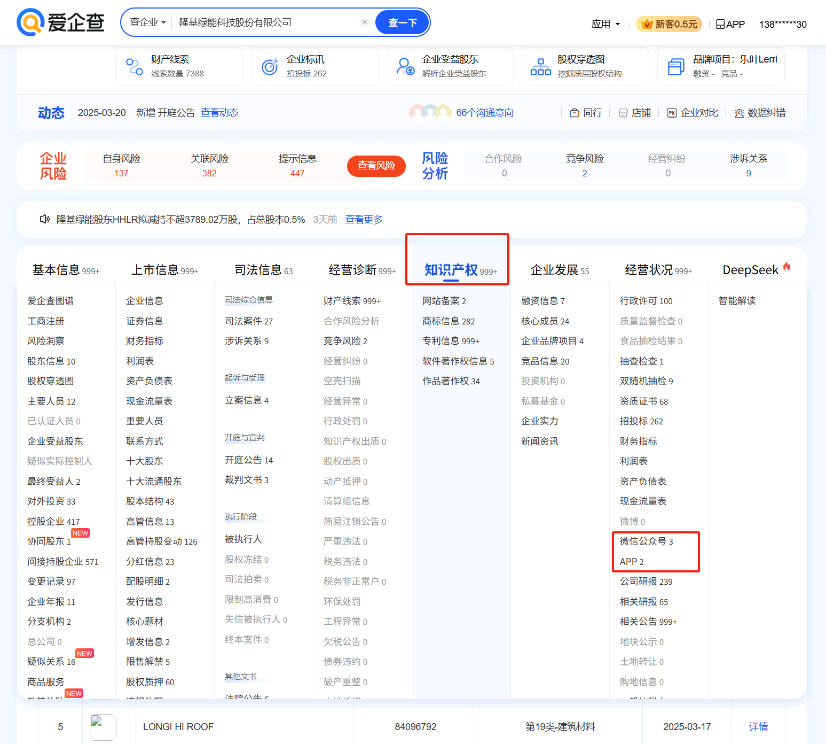The height and width of the screenshot is (744, 826).
Task: Open the 新客0.5元 promotion badge
Action: (669, 24)
